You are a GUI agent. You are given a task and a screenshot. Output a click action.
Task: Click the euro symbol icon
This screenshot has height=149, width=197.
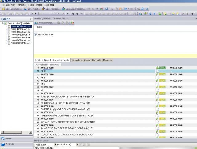[x=68, y=14]
